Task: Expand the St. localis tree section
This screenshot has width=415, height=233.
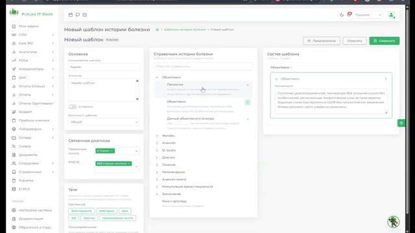Action: (x=157, y=150)
